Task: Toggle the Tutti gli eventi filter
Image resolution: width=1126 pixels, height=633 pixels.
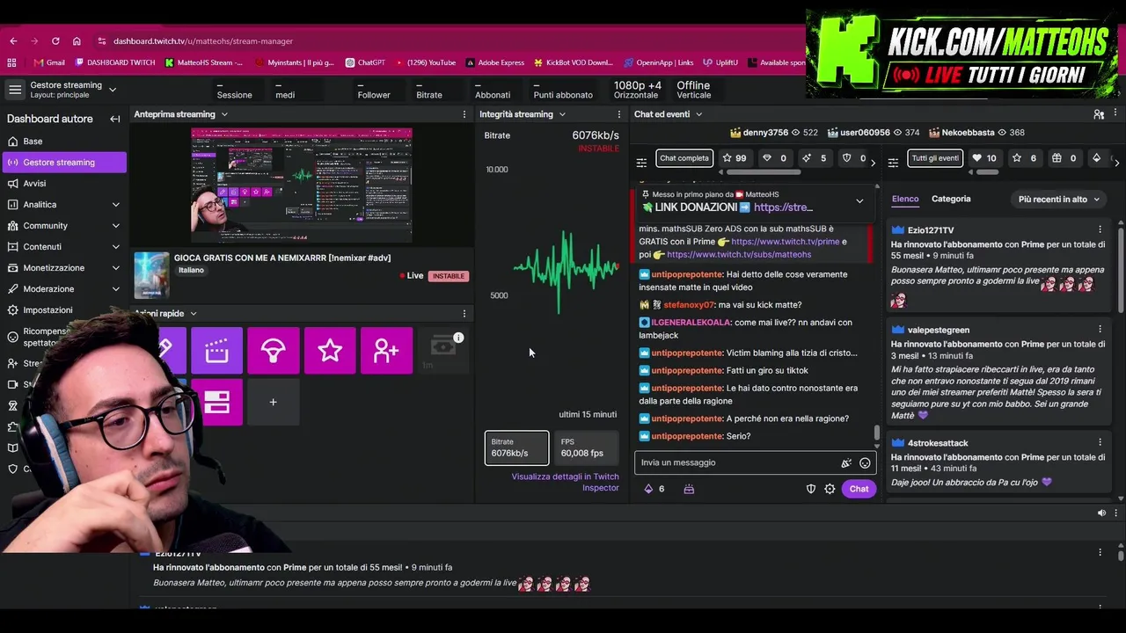Action: tap(935, 158)
